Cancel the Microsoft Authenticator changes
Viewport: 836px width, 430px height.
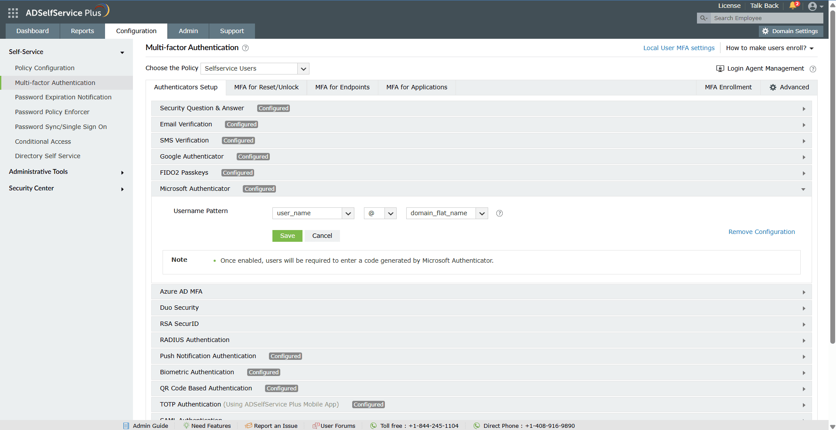322,236
